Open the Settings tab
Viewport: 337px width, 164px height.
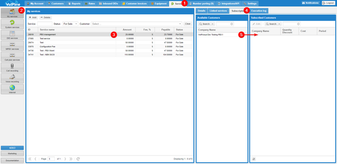(250, 3)
